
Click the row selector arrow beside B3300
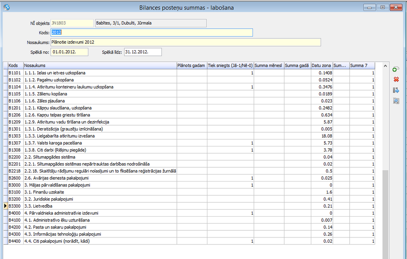tap(5, 206)
